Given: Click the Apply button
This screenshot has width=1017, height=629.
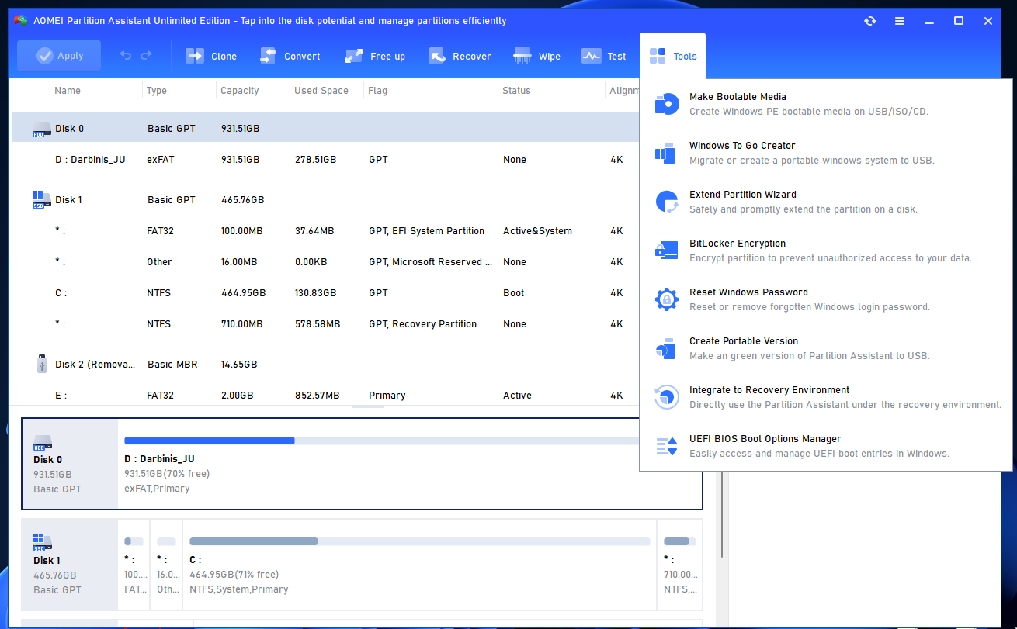Looking at the screenshot, I should click(59, 56).
